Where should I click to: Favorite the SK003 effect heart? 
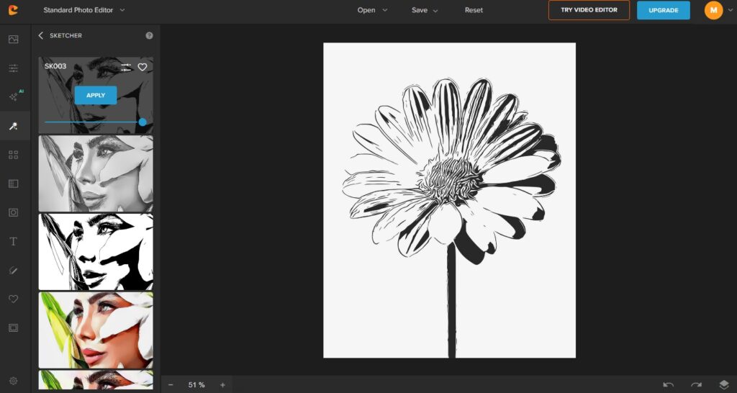[143, 67]
